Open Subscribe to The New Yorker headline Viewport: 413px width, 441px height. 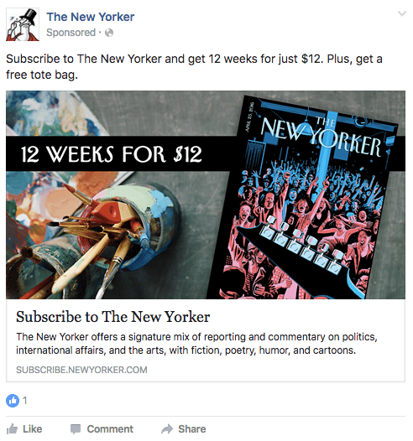[112, 317]
